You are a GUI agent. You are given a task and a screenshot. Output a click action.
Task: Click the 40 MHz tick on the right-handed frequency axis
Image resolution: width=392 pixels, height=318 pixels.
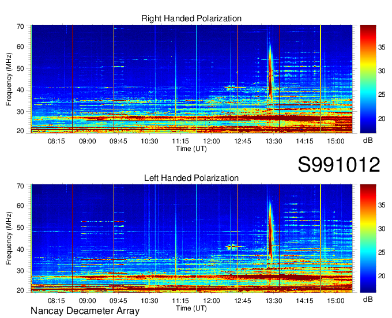pyautogui.click(x=21, y=90)
